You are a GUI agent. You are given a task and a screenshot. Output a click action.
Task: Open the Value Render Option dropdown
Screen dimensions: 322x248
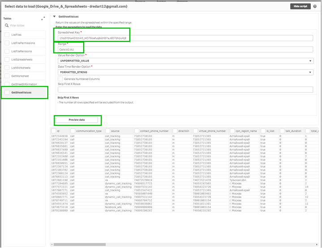pos(185,60)
